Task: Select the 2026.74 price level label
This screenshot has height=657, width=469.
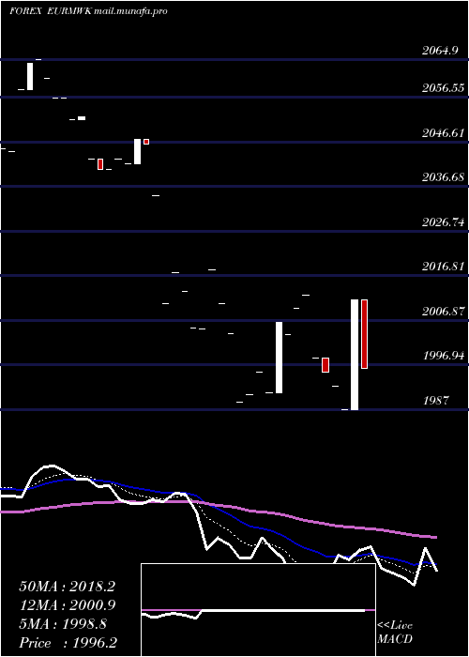Action: pyautogui.click(x=443, y=222)
